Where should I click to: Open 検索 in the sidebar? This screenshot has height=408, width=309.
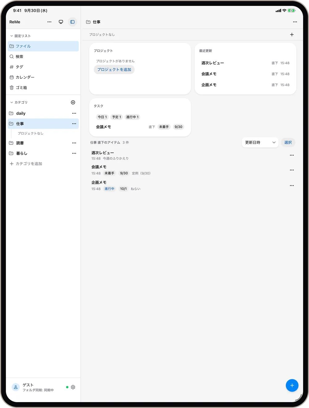(x=43, y=57)
